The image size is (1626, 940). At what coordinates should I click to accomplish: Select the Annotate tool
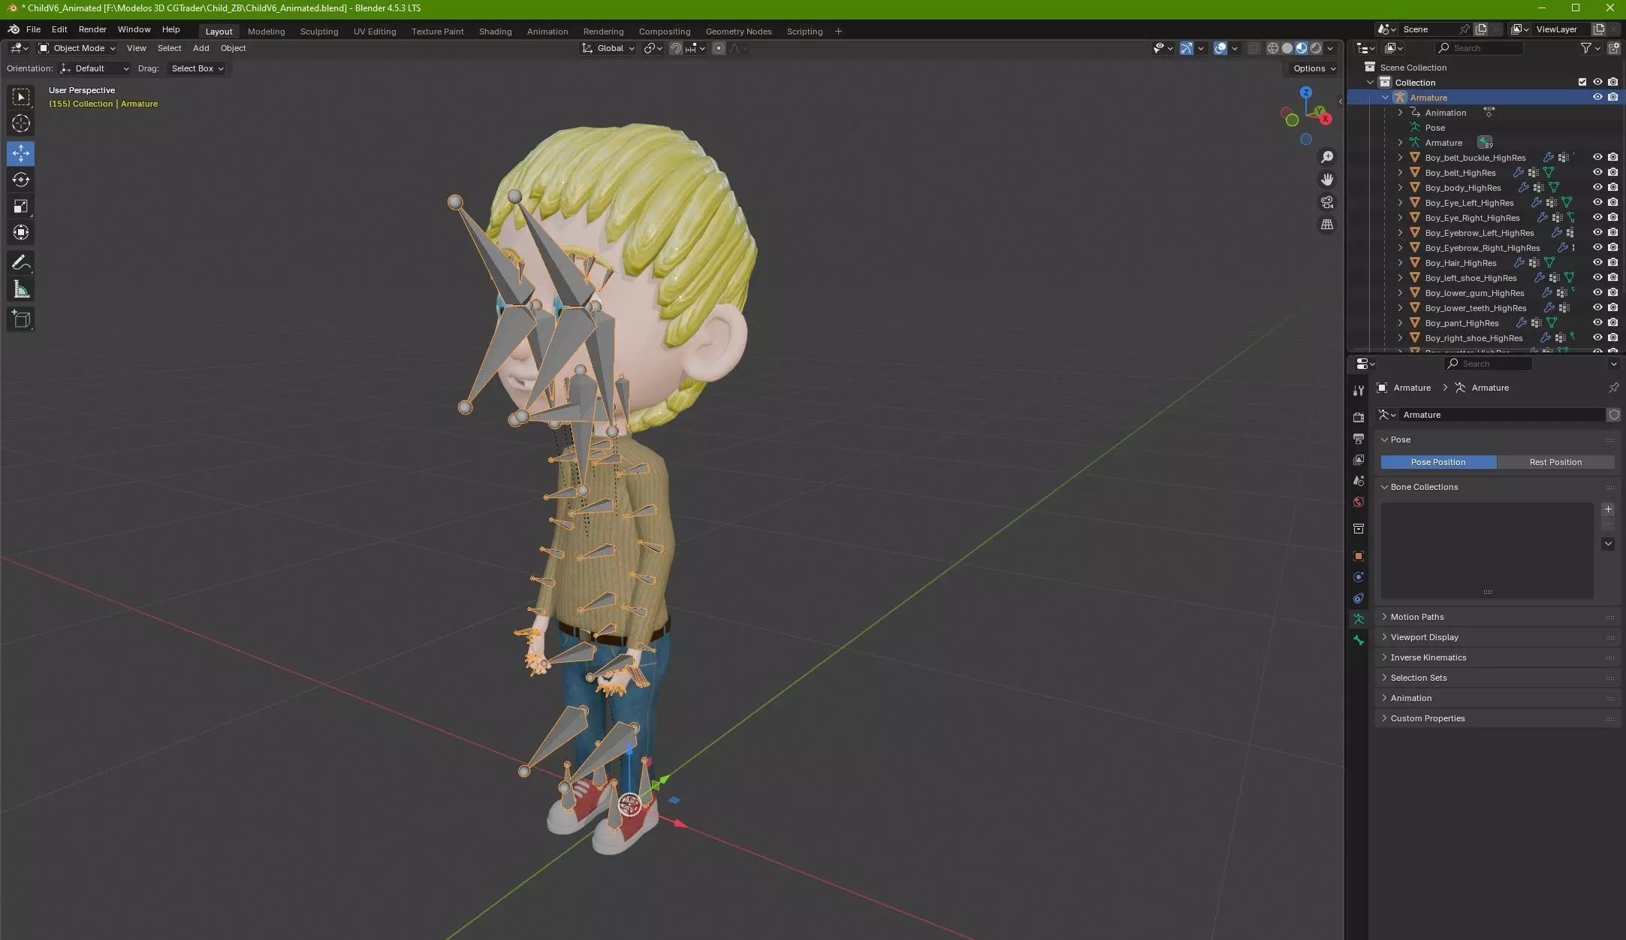pyautogui.click(x=21, y=263)
